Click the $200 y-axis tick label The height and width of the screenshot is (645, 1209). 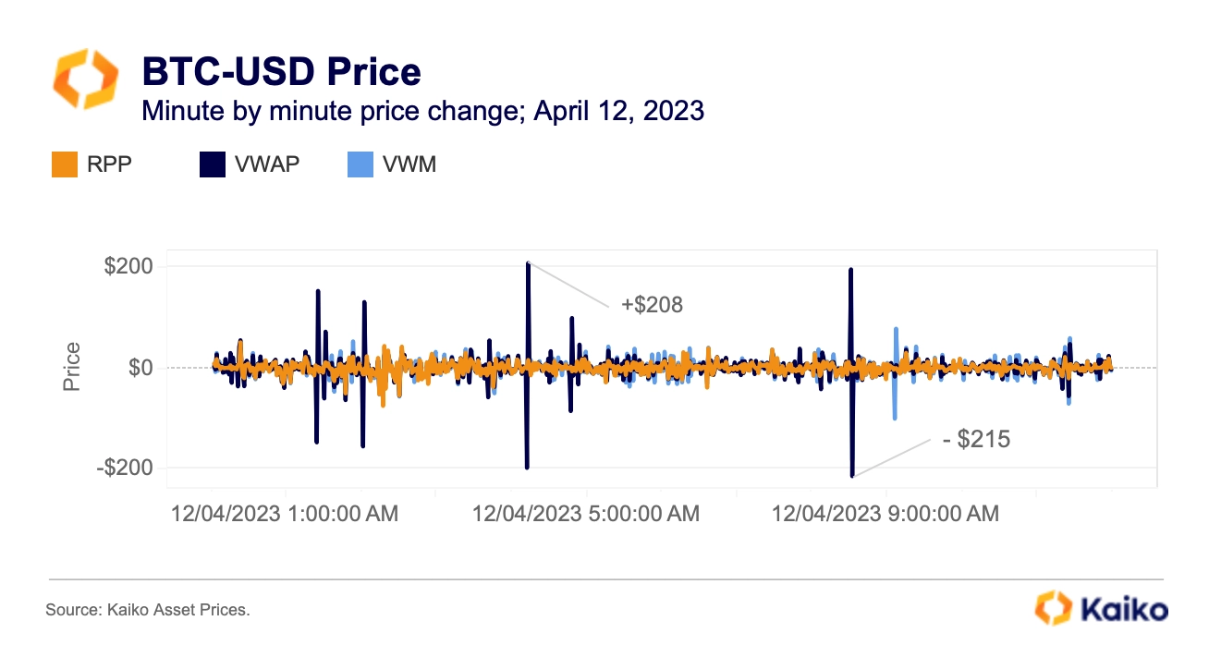tap(128, 267)
